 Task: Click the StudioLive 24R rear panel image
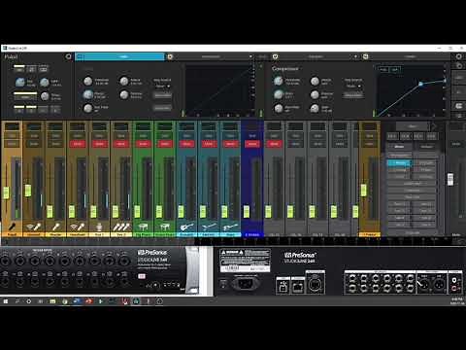pyautogui.click(x=340, y=271)
